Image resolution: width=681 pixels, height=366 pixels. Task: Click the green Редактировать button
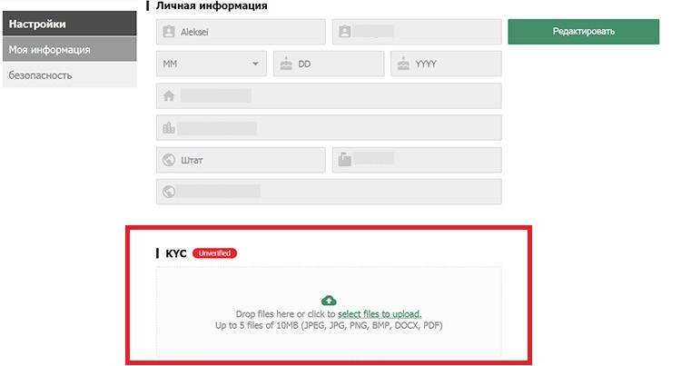[583, 32]
